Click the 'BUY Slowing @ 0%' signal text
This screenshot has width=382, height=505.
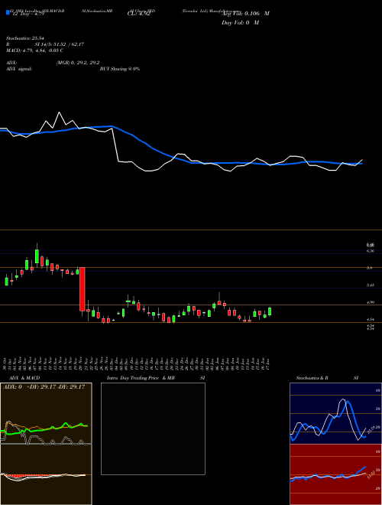coord(120,69)
